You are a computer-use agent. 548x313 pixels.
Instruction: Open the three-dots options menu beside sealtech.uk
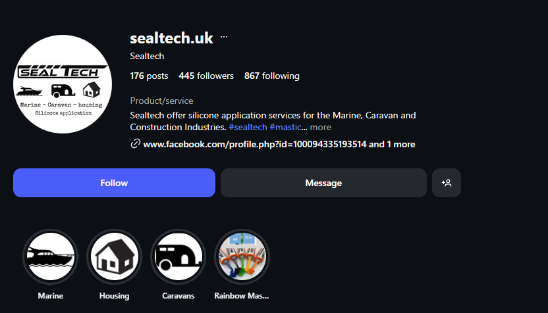click(224, 37)
